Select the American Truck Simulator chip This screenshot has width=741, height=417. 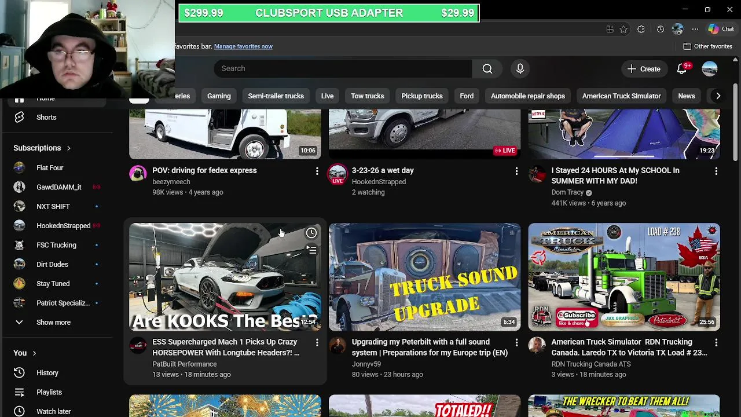pyautogui.click(x=621, y=96)
